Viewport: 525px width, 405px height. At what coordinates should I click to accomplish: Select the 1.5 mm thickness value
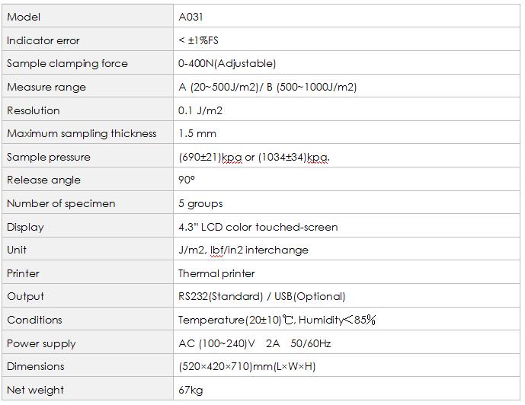pyautogui.click(x=197, y=133)
